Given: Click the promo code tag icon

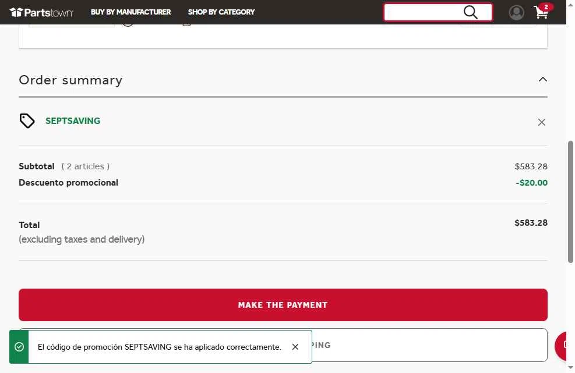Looking at the screenshot, I should tap(27, 121).
